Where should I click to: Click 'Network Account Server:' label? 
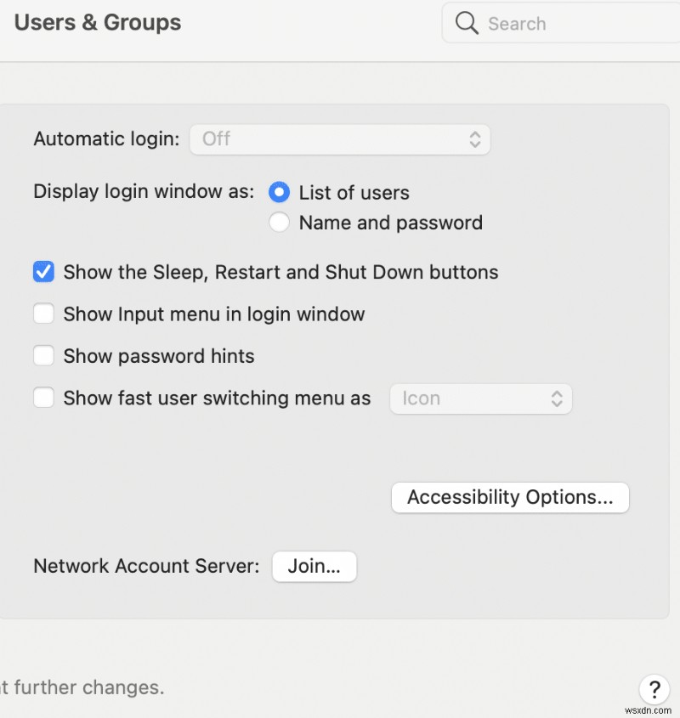(x=144, y=566)
